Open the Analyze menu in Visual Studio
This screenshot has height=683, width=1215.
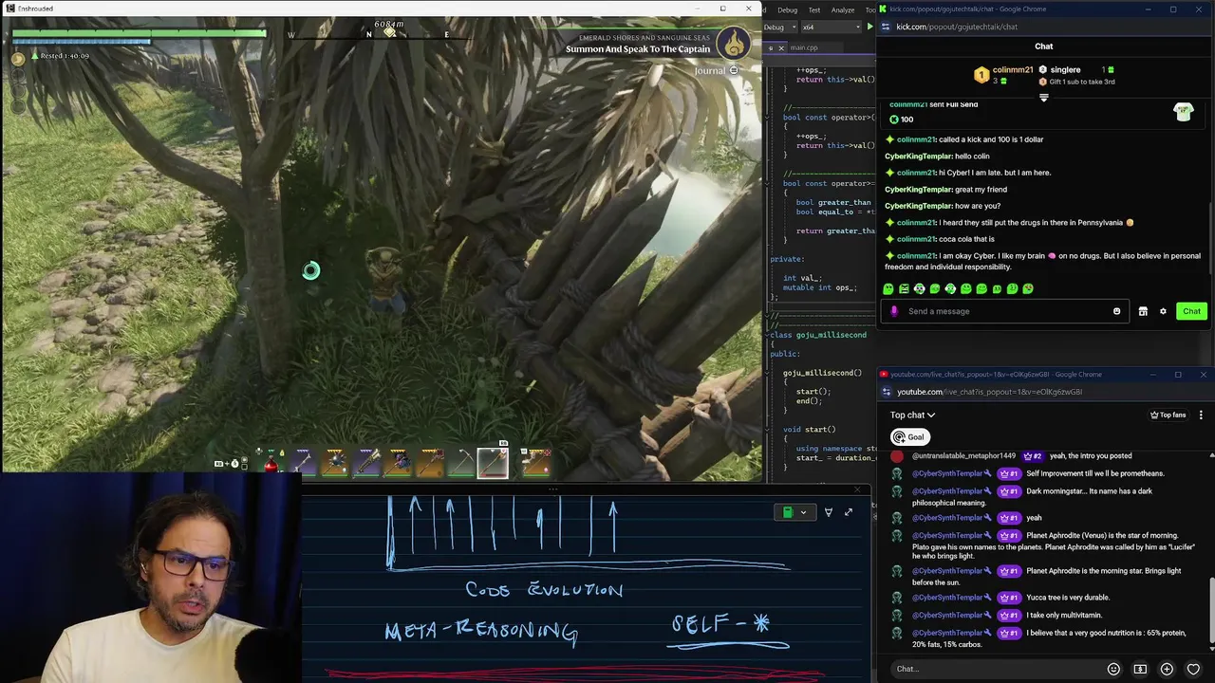[843, 9]
